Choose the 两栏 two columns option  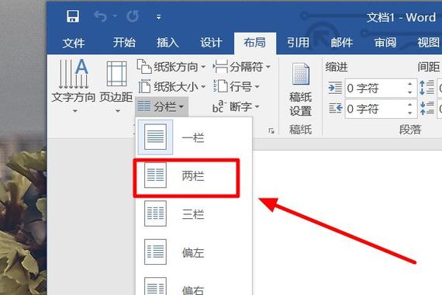[x=194, y=176]
